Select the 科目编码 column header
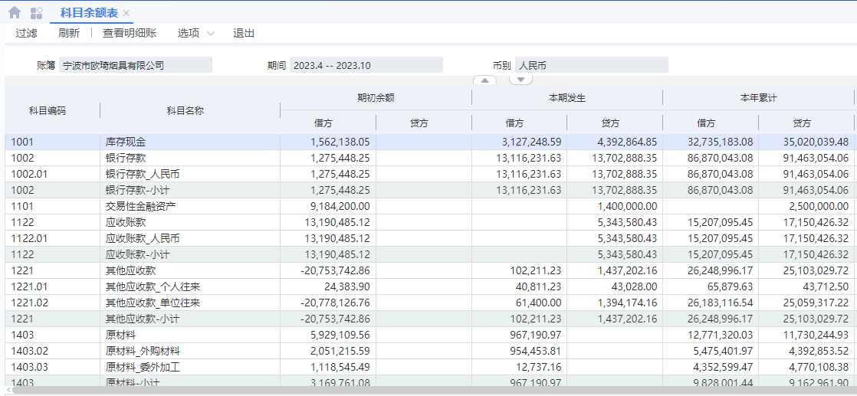Screen dimensions: 857x396 click(x=48, y=110)
